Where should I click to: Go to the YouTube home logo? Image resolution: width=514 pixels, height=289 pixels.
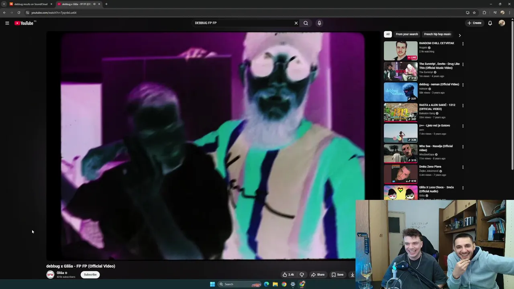pos(24,23)
